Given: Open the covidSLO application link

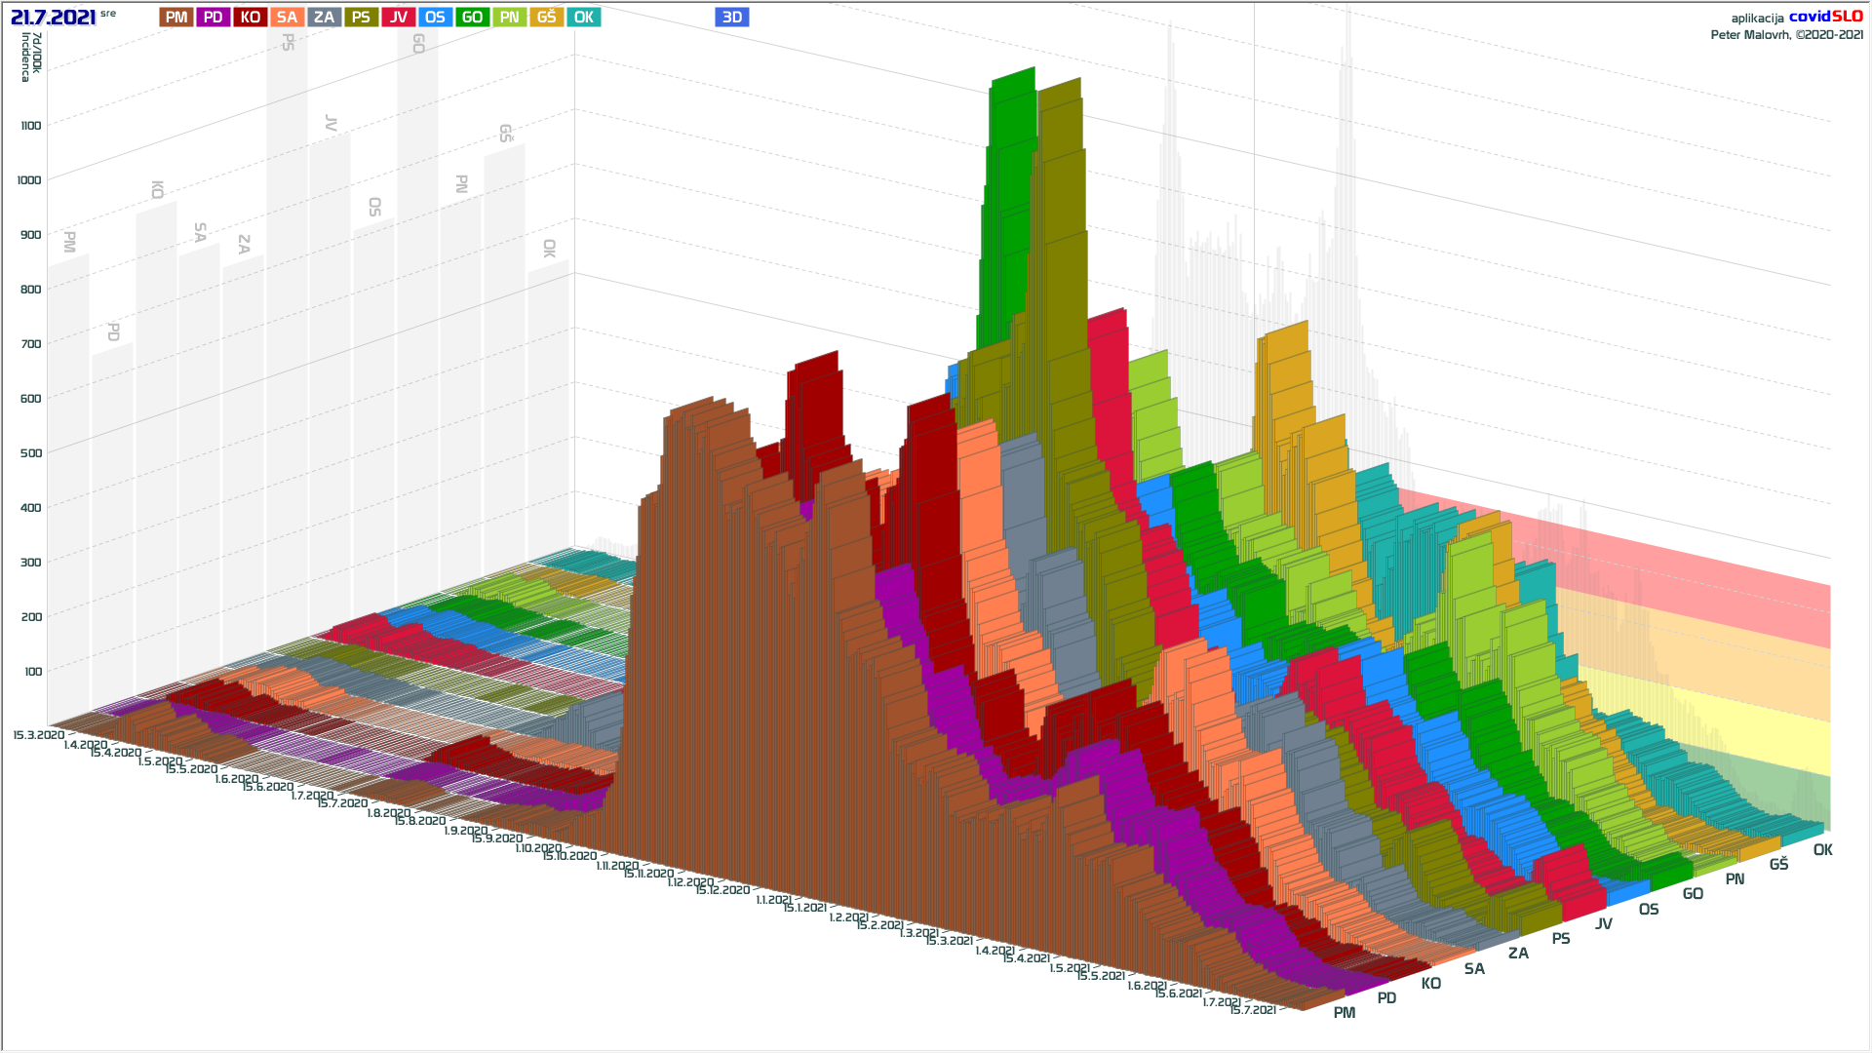Looking at the screenshot, I should coord(1825,17).
